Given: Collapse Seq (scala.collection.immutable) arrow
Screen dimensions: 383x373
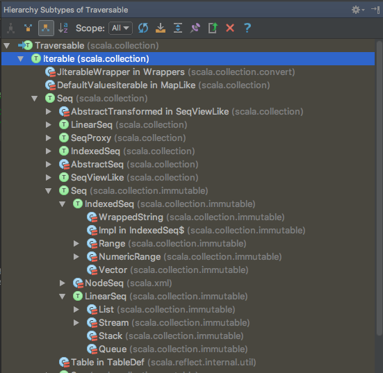Looking at the screenshot, I should click(x=49, y=191).
